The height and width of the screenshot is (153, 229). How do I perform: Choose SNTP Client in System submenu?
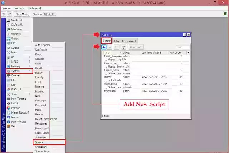click(x=42, y=133)
